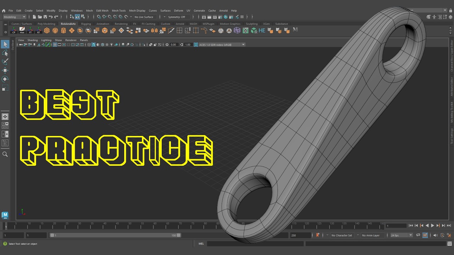Undo last action via status line arrow

[x=51, y=17]
